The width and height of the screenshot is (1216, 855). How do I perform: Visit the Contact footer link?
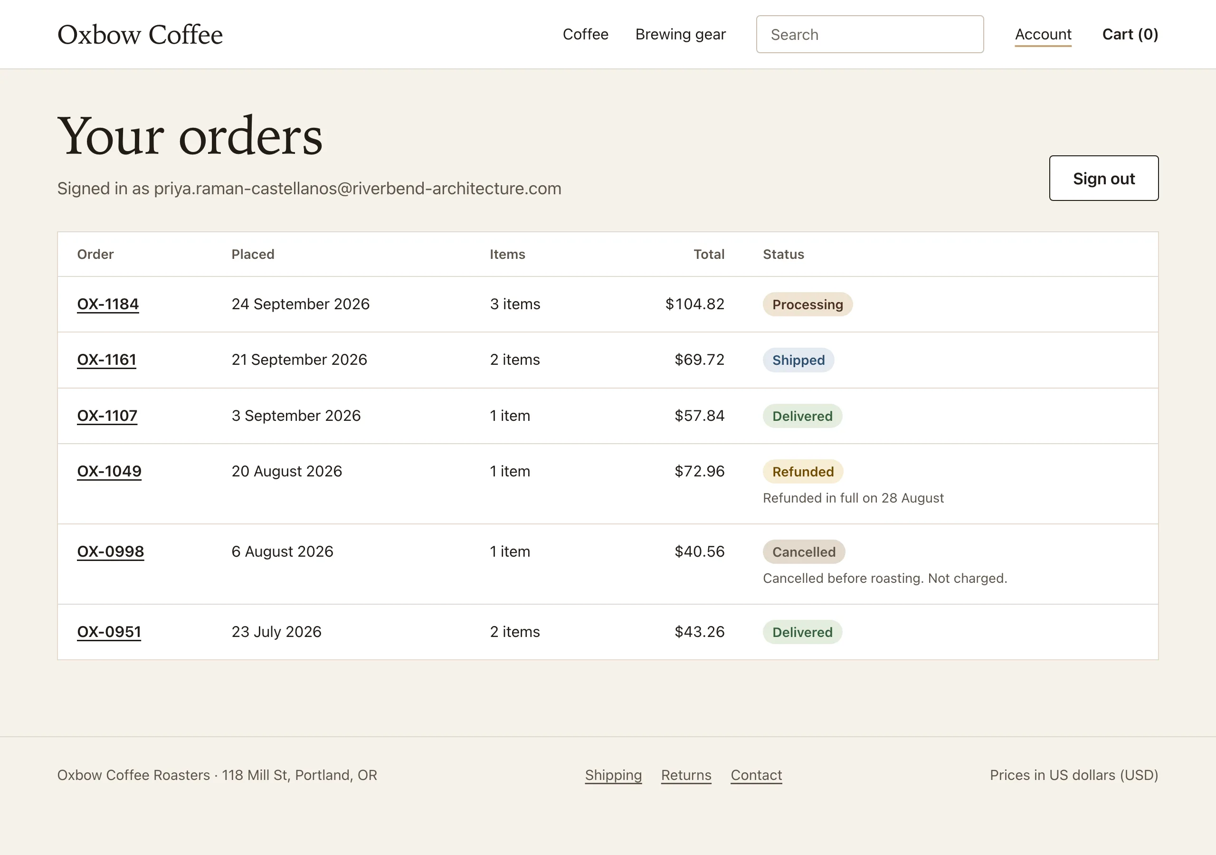756,775
